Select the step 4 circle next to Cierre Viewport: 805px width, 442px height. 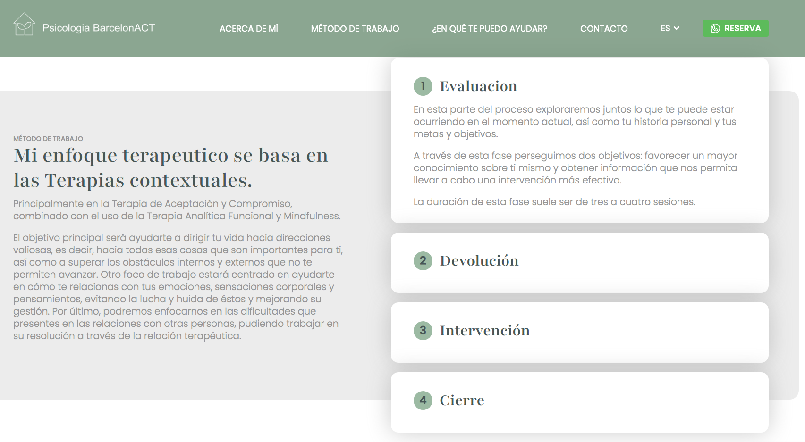coord(423,400)
